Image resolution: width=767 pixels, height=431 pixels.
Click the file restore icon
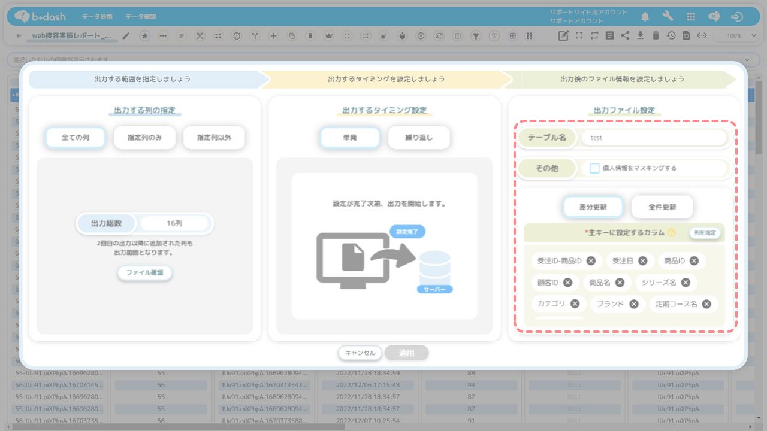pyautogui.click(x=687, y=35)
